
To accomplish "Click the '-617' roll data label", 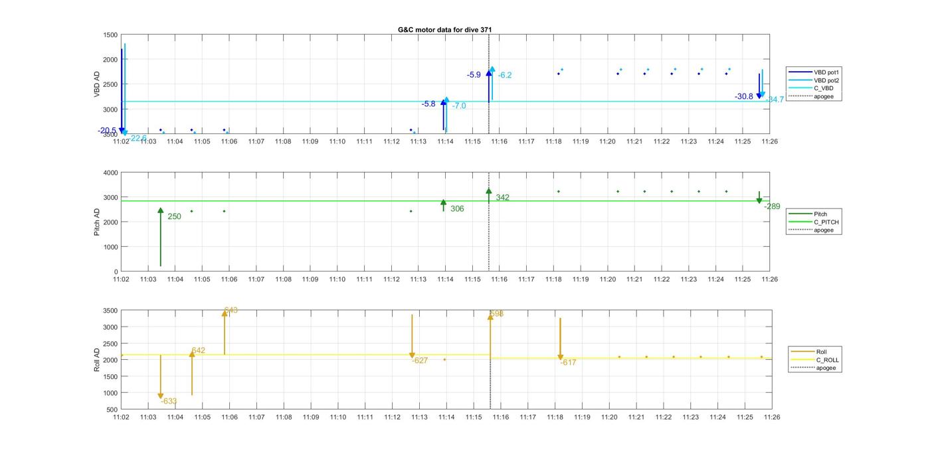I will point(568,362).
